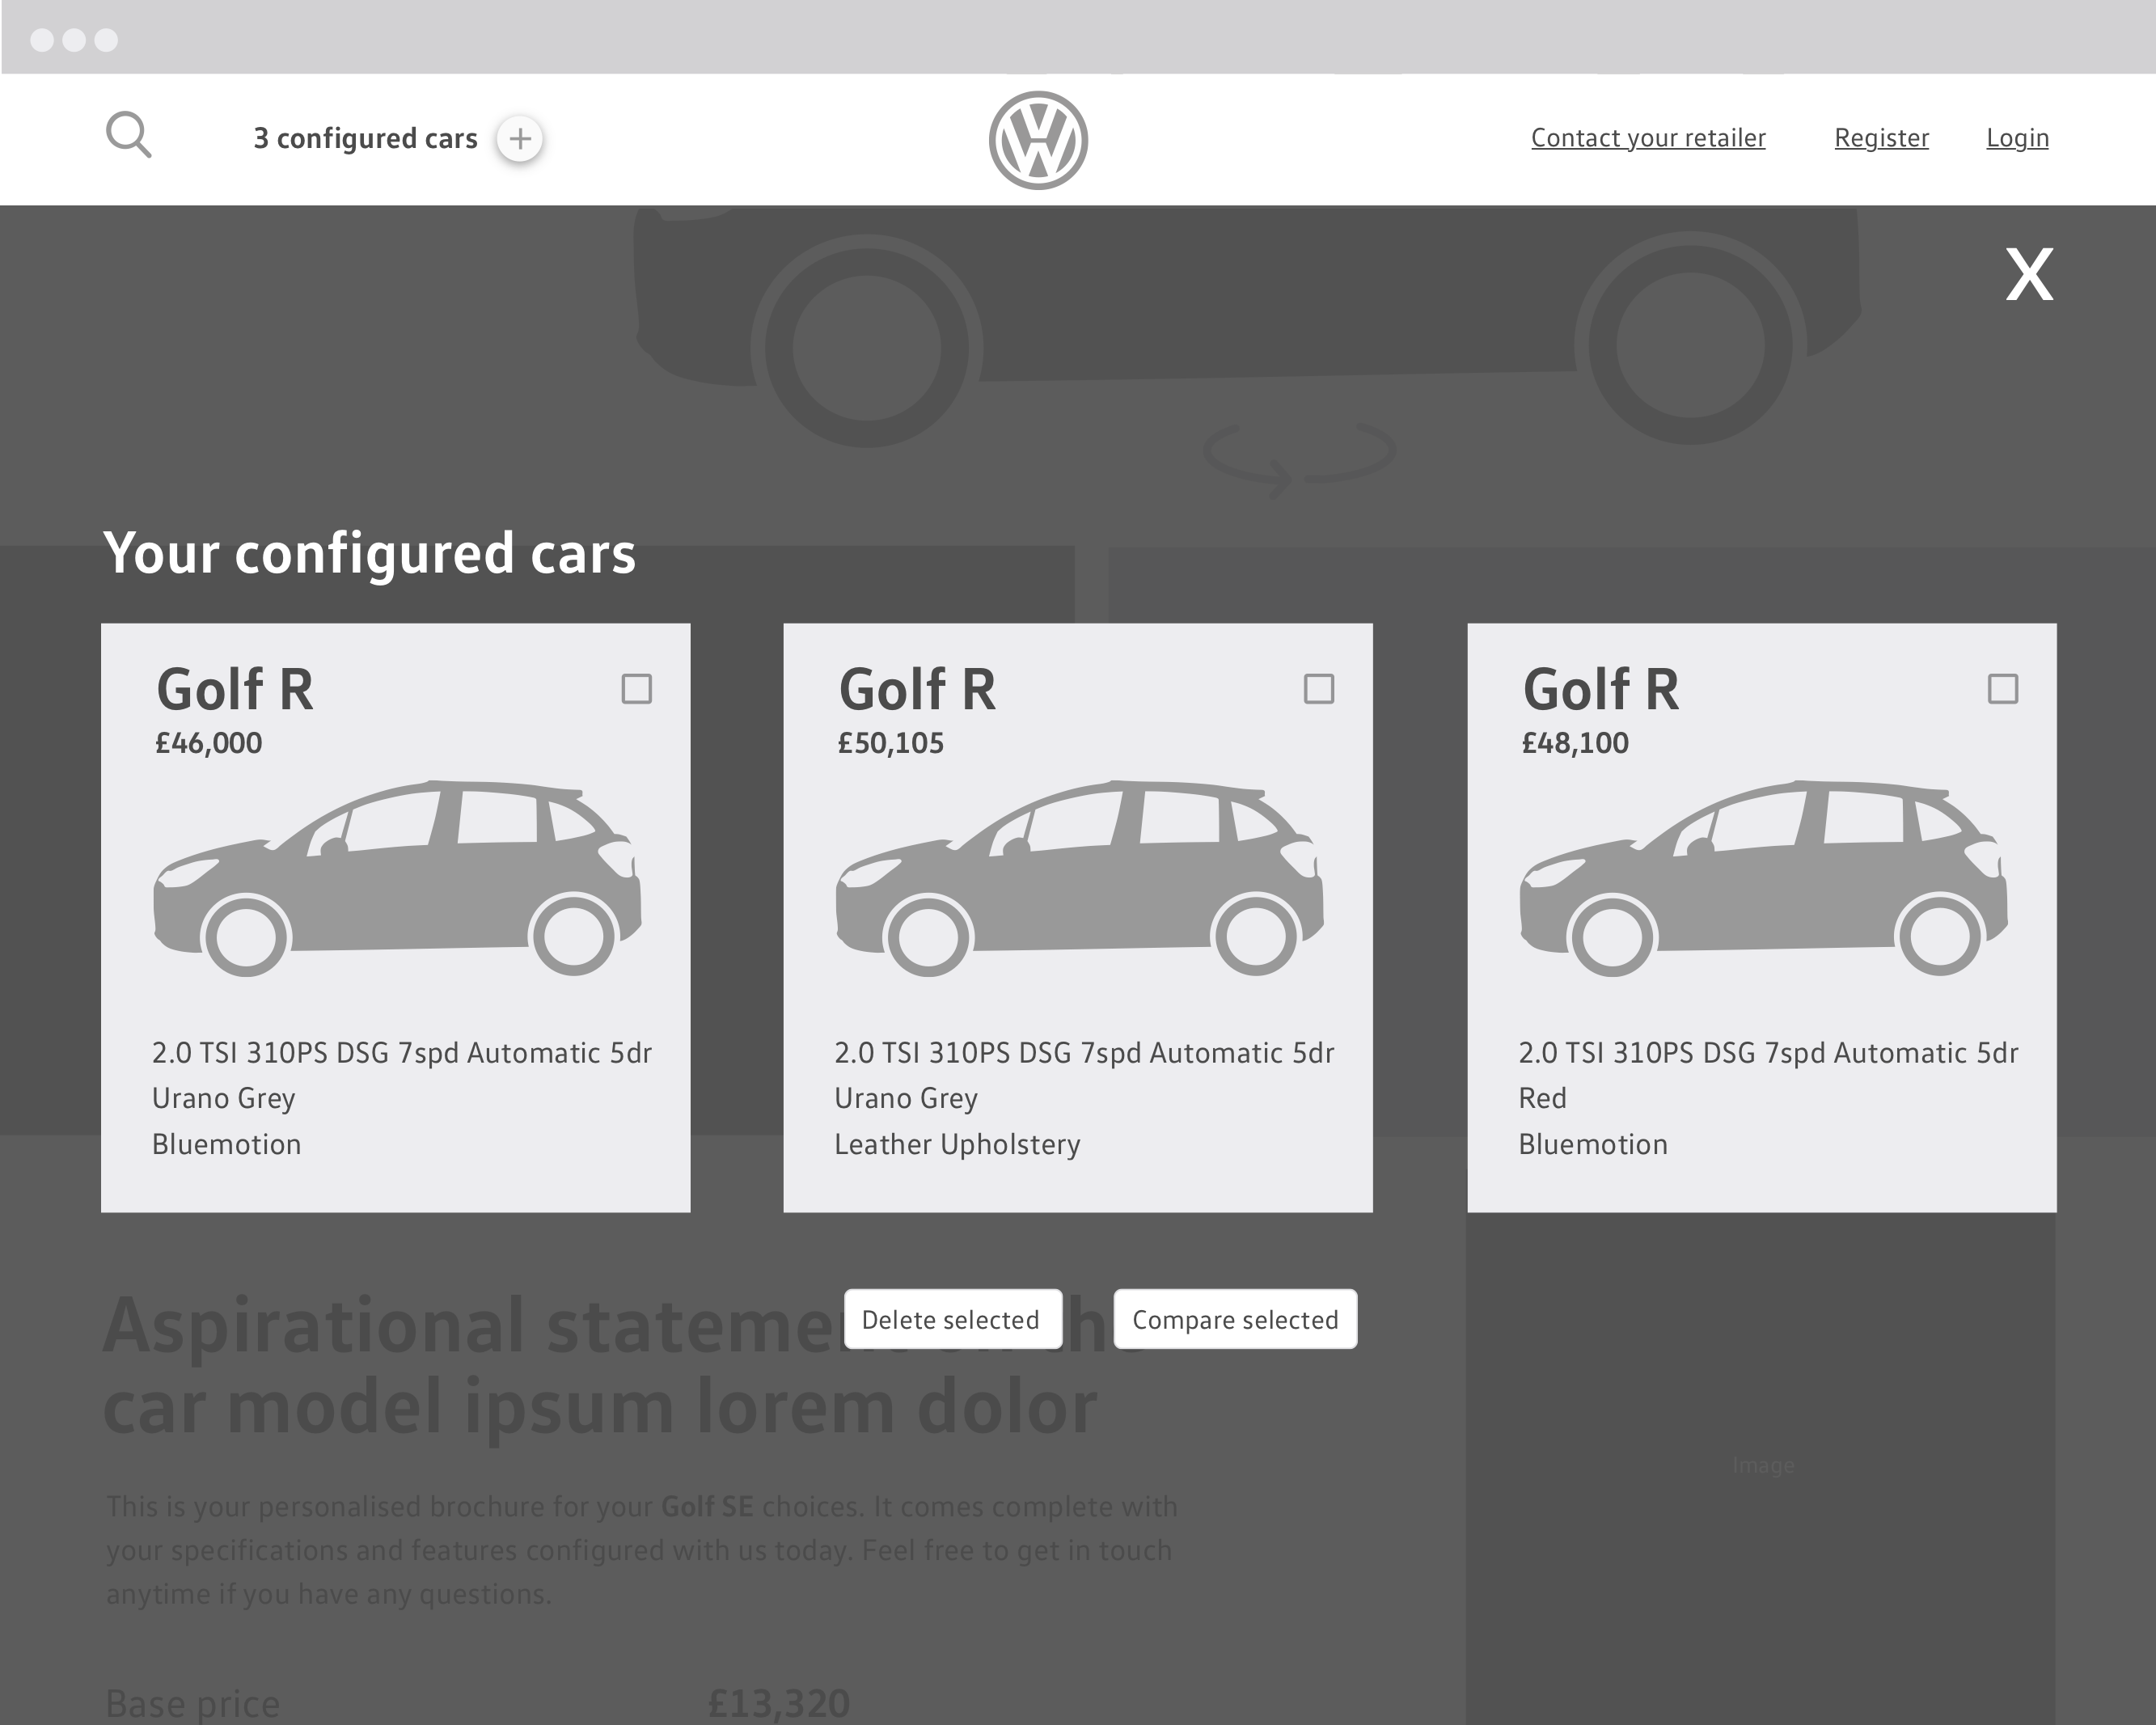Select the car image on the £50,105 card

1079,878
